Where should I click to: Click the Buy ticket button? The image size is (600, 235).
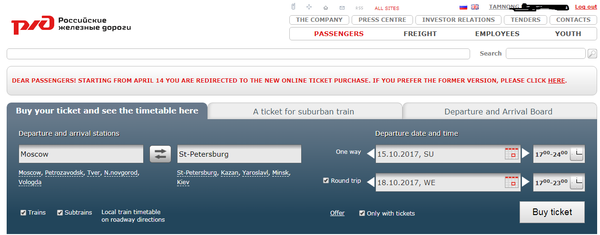[552, 212]
